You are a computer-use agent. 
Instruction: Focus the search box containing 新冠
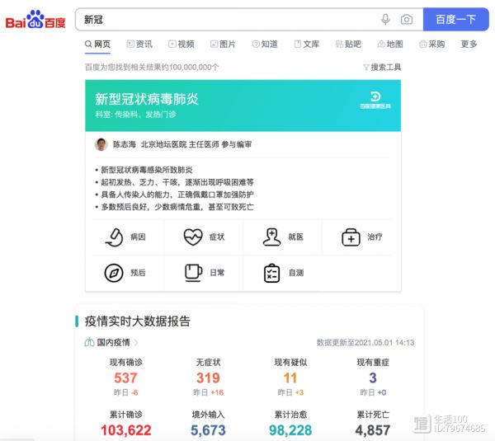[x=228, y=20]
